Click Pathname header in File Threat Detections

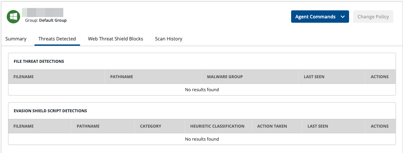coord(122,77)
